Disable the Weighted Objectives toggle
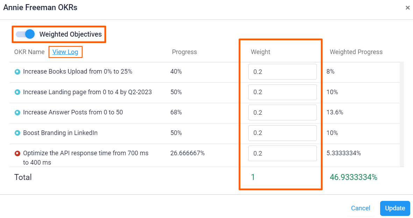Screen dimensions: 413x218 pos(24,34)
